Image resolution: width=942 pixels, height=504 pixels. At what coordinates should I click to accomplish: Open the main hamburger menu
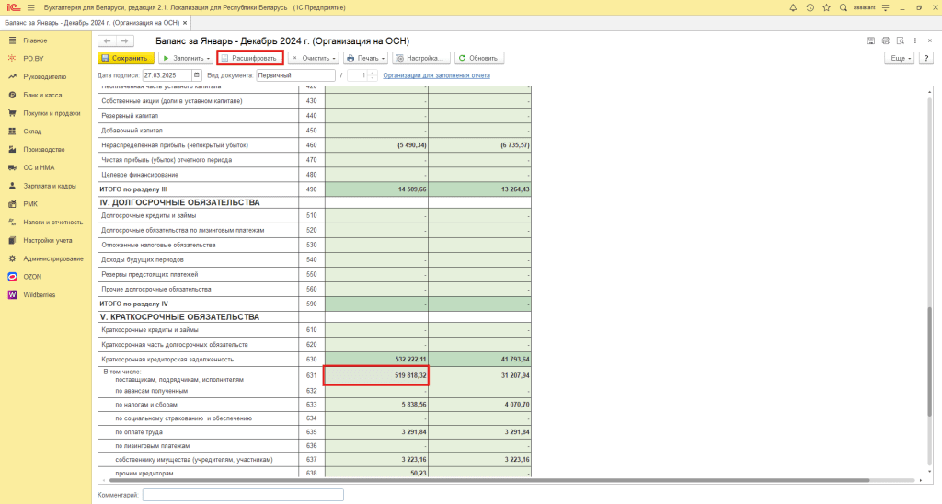31,7
